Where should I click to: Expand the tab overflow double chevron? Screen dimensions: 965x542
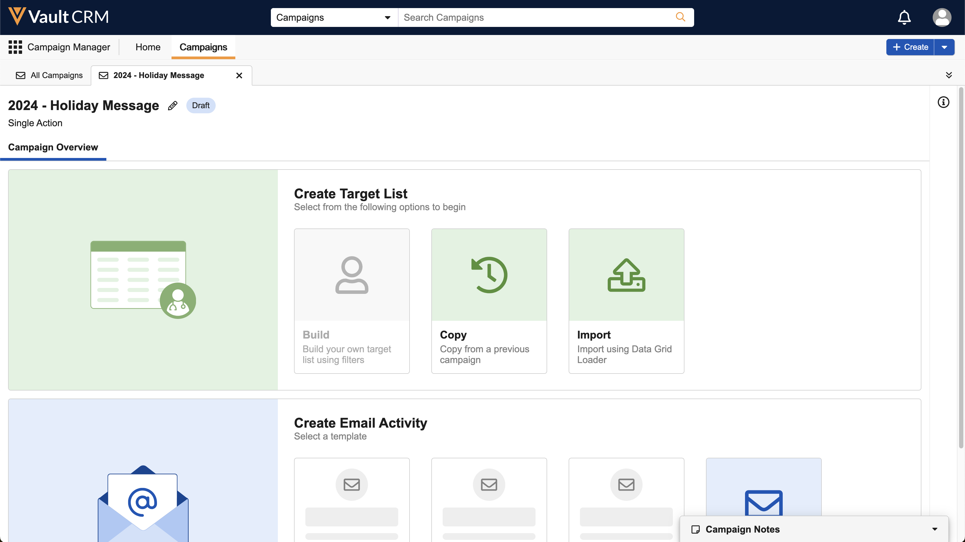click(x=949, y=75)
